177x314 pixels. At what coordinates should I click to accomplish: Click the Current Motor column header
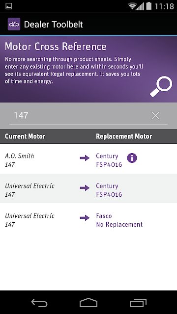25,136
